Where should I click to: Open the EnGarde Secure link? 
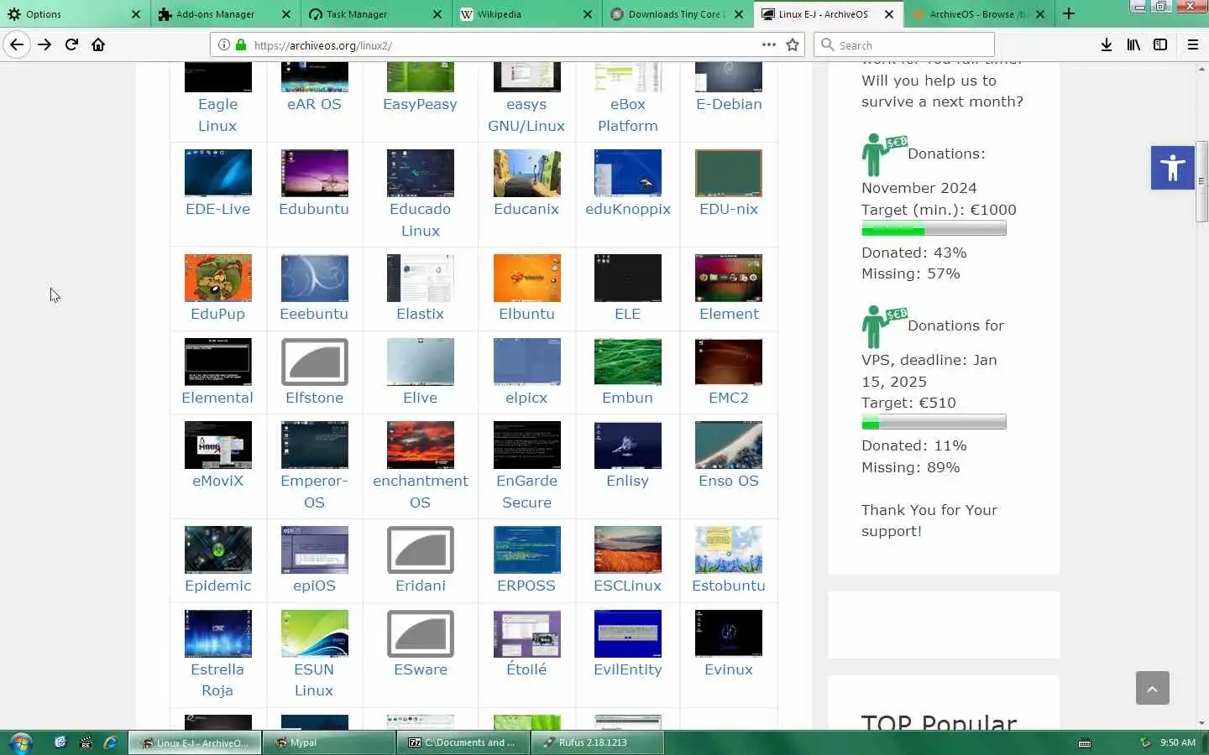(x=526, y=492)
